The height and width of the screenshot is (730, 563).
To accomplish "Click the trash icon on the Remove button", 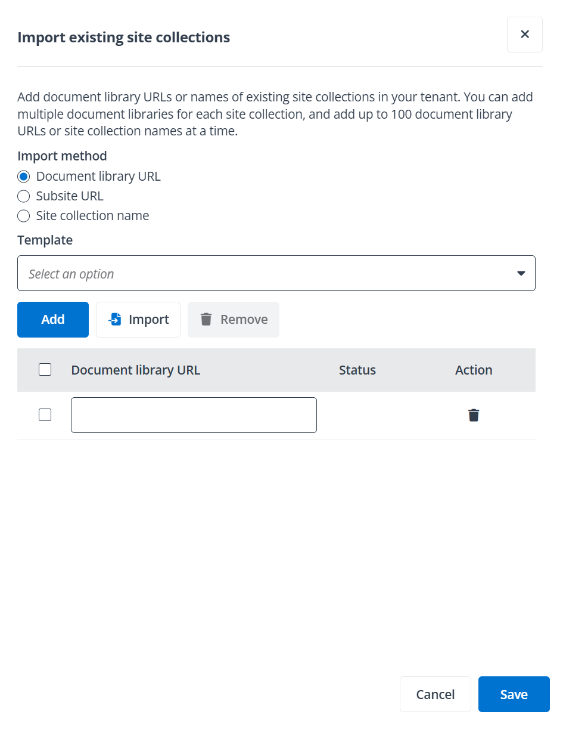I will point(206,320).
